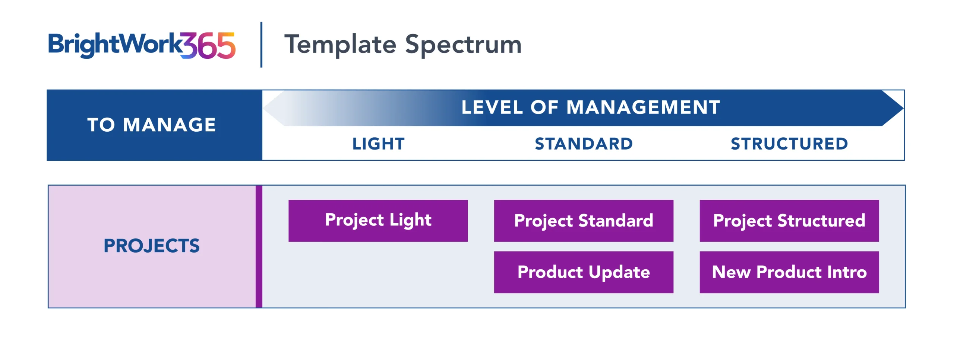Click the vertical divider beside the logo

[x=261, y=45]
